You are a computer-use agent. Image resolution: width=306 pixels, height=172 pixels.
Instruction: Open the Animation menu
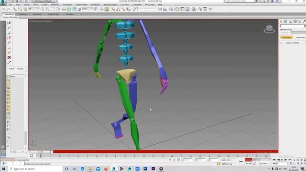click(x=67, y=5)
